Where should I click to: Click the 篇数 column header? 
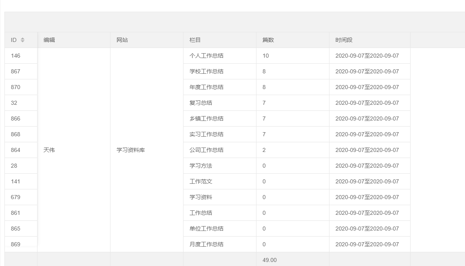[x=268, y=40]
